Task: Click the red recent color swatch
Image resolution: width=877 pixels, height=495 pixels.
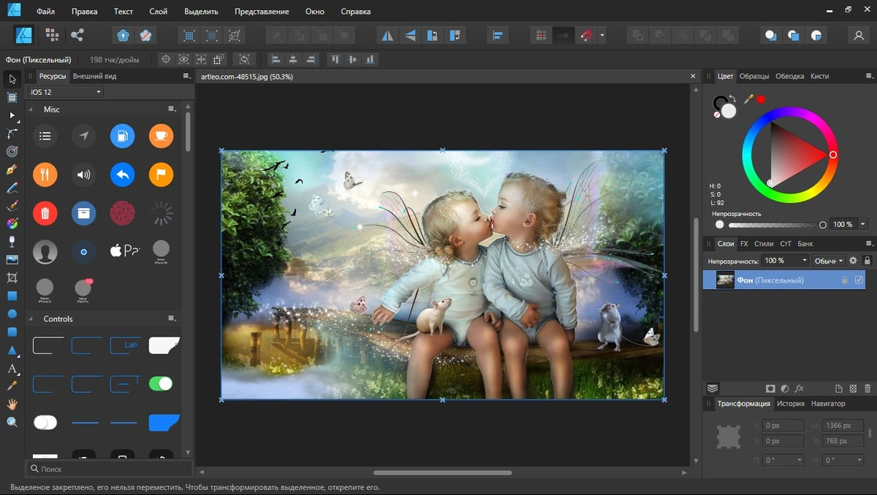Action: tap(761, 99)
